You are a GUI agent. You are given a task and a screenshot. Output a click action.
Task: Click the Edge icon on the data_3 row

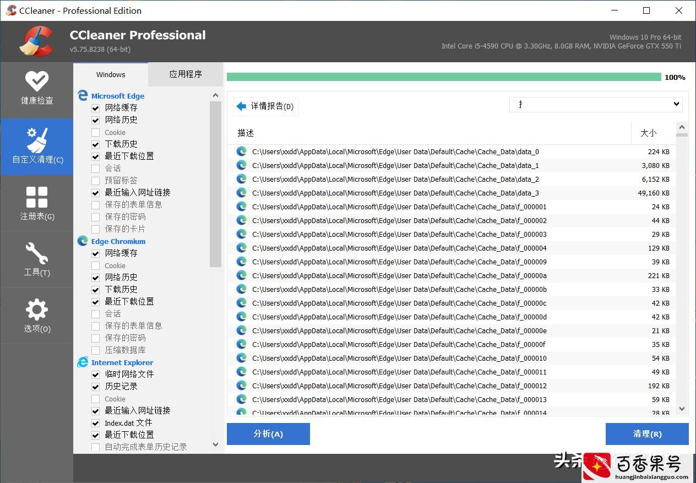241,193
